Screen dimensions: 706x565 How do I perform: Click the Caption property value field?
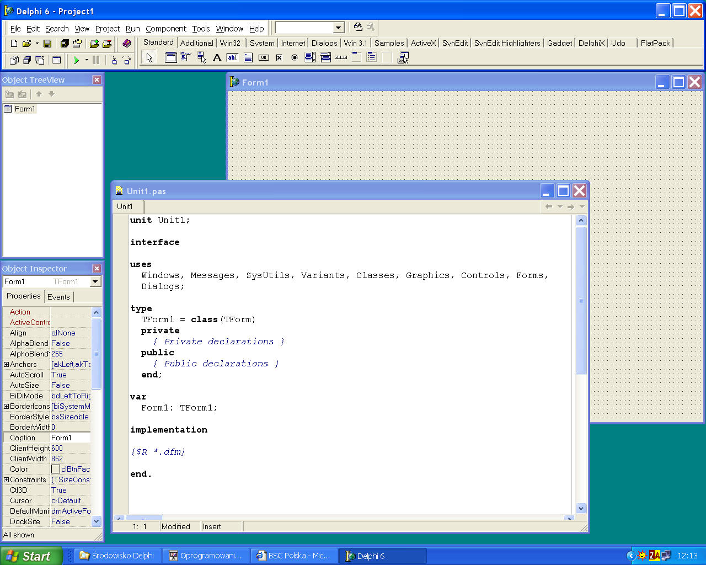click(70, 438)
